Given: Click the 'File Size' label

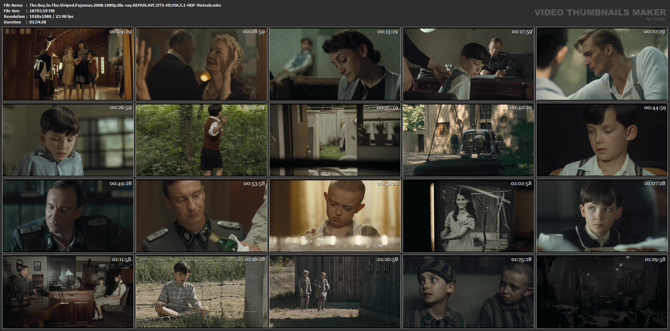Looking at the screenshot, I should [12, 11].
